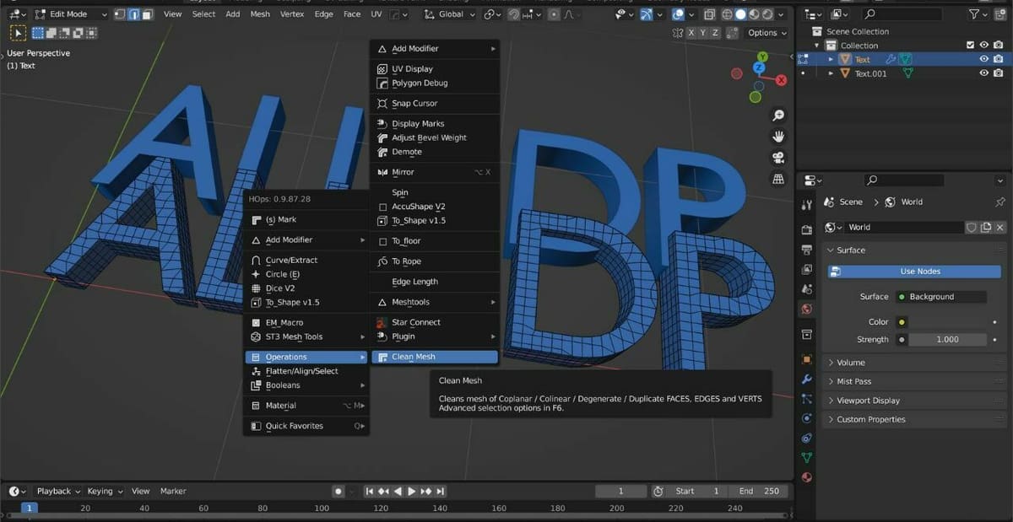Toggle Y mirror axis button
This screenshot has width=1013, height=522.
click(x=704, y=33)
